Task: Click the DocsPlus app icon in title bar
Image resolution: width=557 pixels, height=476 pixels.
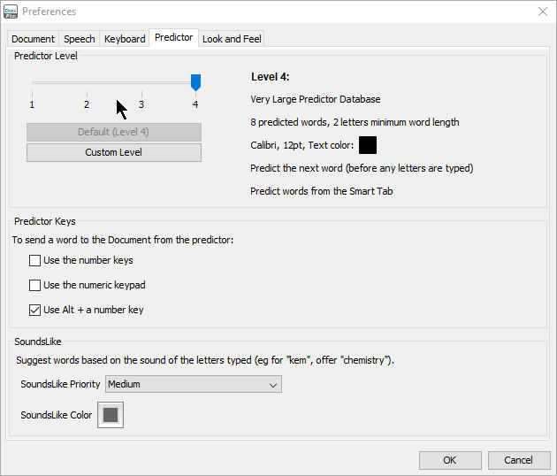Action: [11, 12]
